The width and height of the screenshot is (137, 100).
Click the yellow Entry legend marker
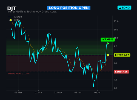click(x=11, y=20)
